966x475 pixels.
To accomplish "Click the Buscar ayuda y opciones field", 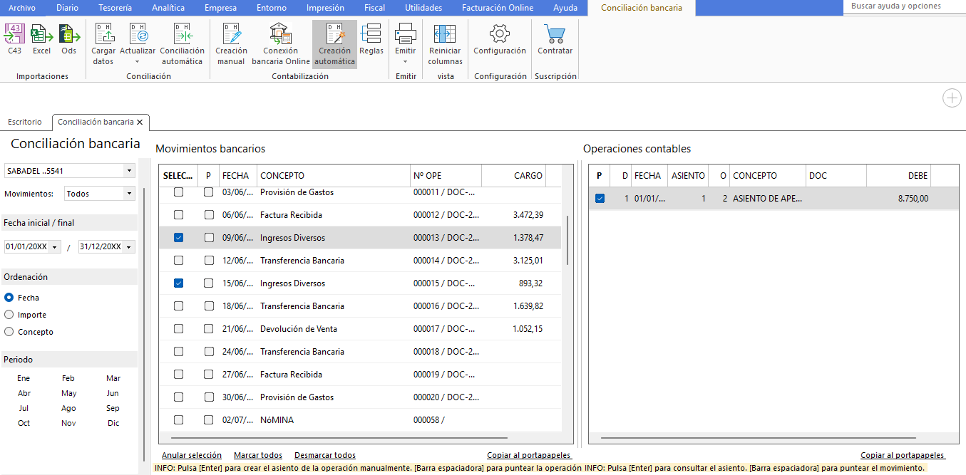I will [905, 6].
